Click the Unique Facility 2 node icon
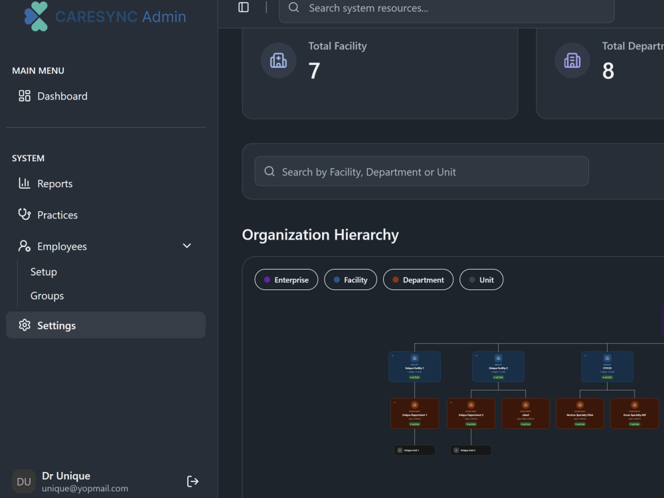The height and width of the screenshot is (498, 664). tap(499, 358)
